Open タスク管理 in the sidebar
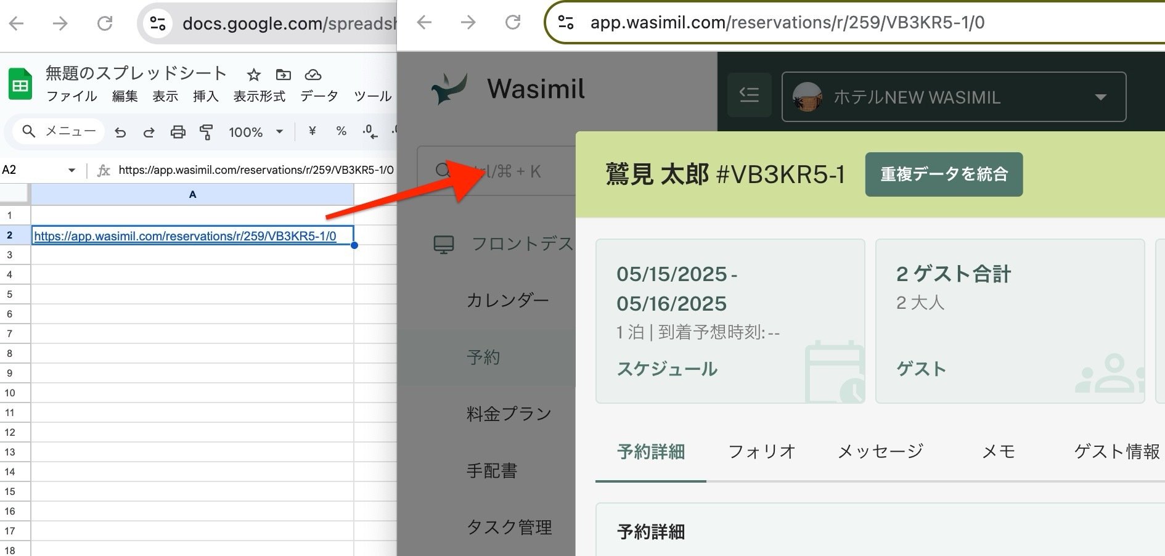This screenshot has height=556, width=1165. (x=509, y=528)
